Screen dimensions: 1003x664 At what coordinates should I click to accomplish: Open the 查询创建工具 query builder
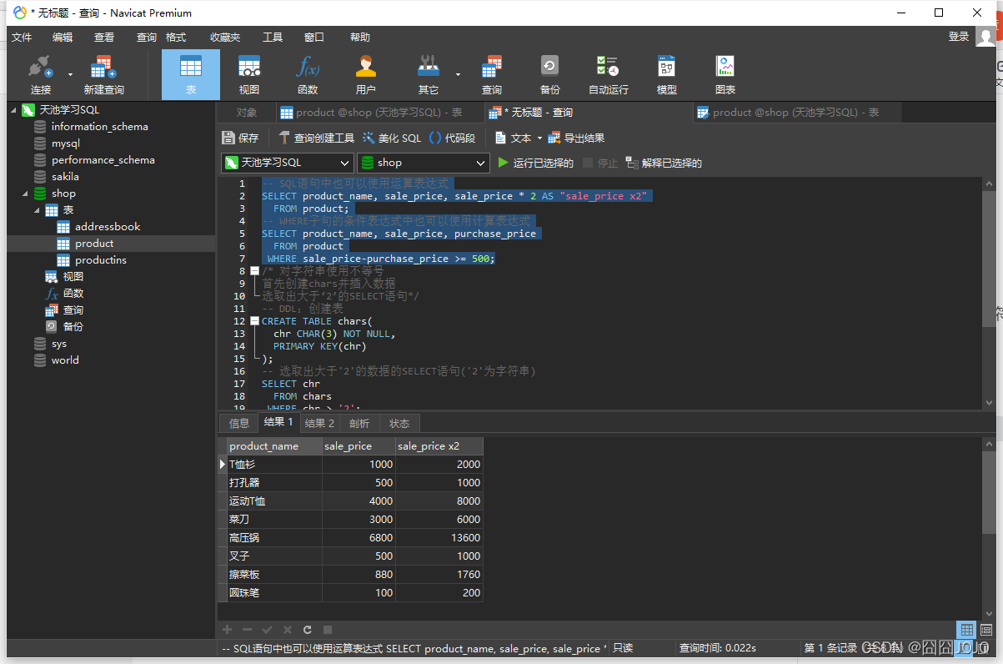[x=316, y=138]
